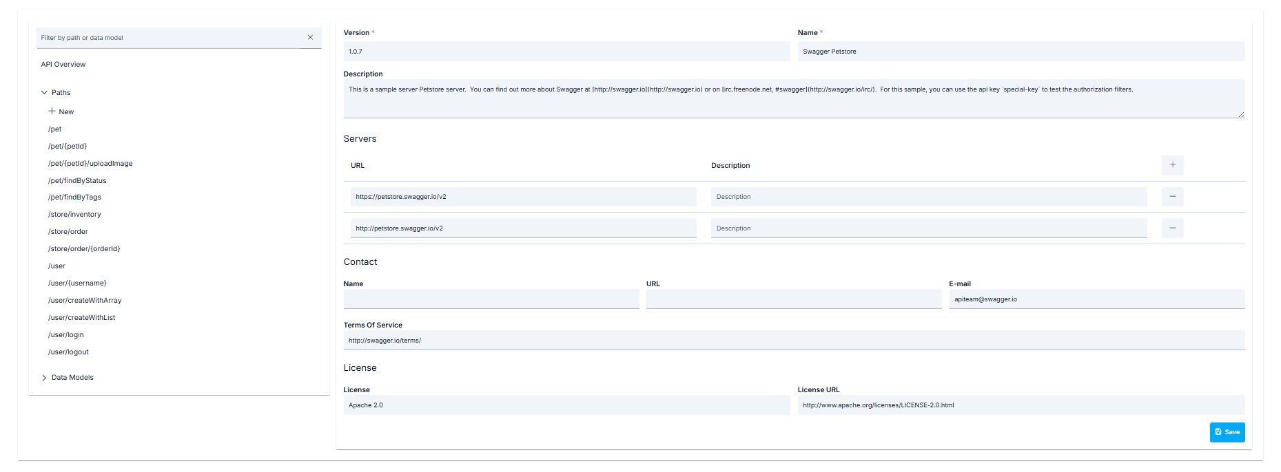The height and width of the screenshot is (472, 1281).
Task: Open API Overview in sidebar
Action: 63,65
